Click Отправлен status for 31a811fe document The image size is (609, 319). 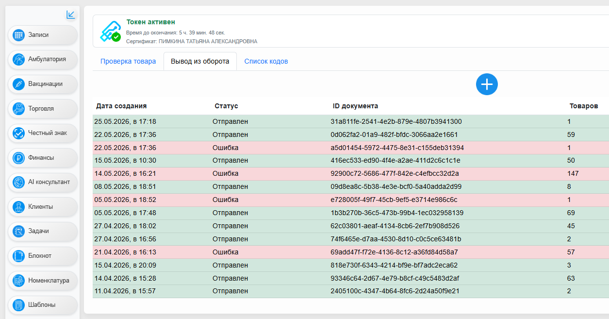pos(230,121)
